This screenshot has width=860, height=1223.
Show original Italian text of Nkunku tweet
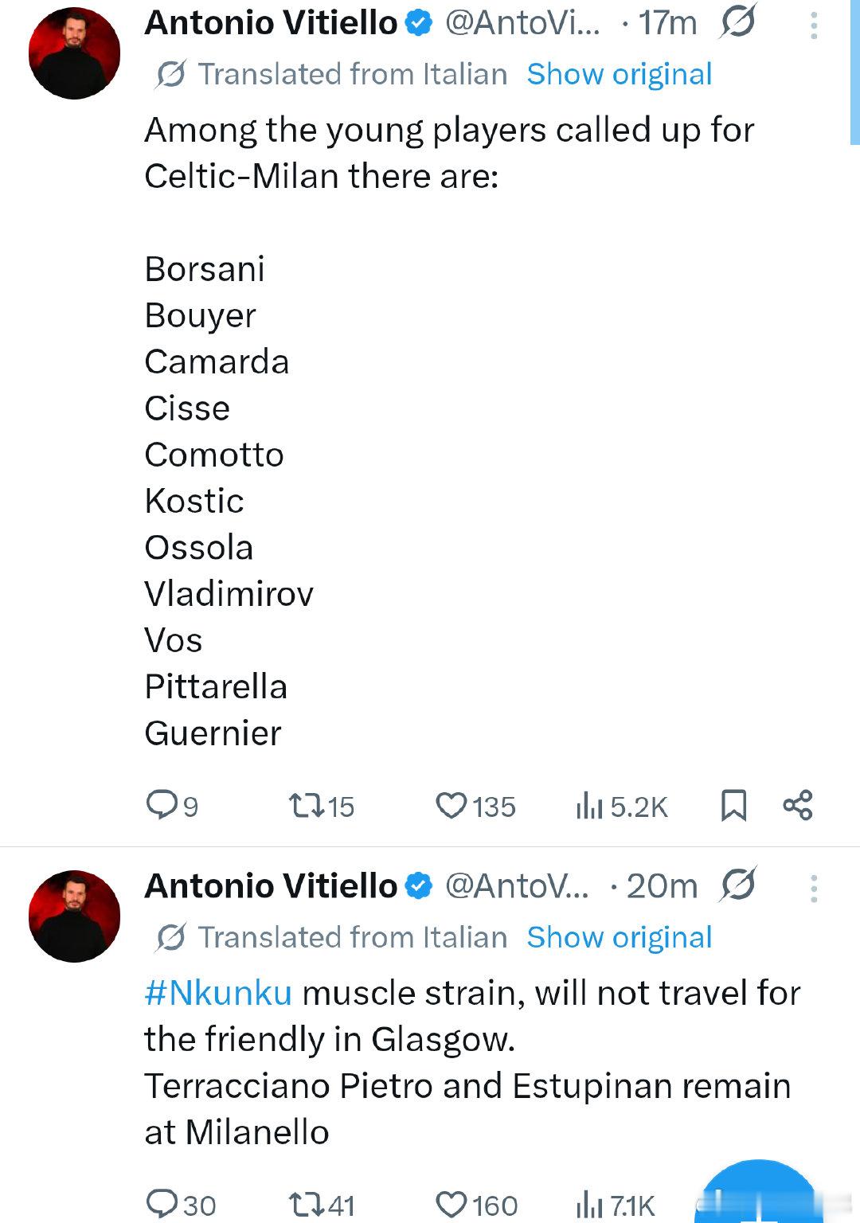click(620, 937)
